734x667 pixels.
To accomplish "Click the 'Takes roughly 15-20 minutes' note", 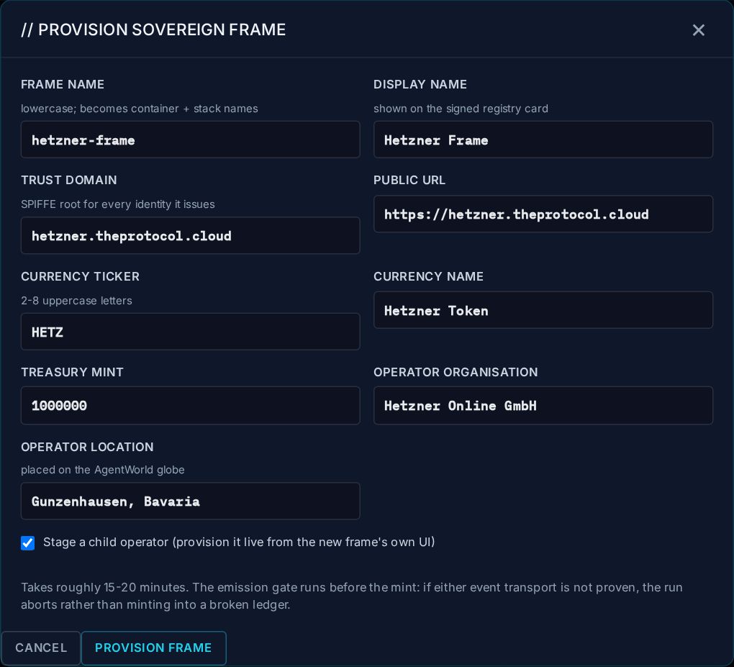I will pyautogui.click(x=352, y=596).
